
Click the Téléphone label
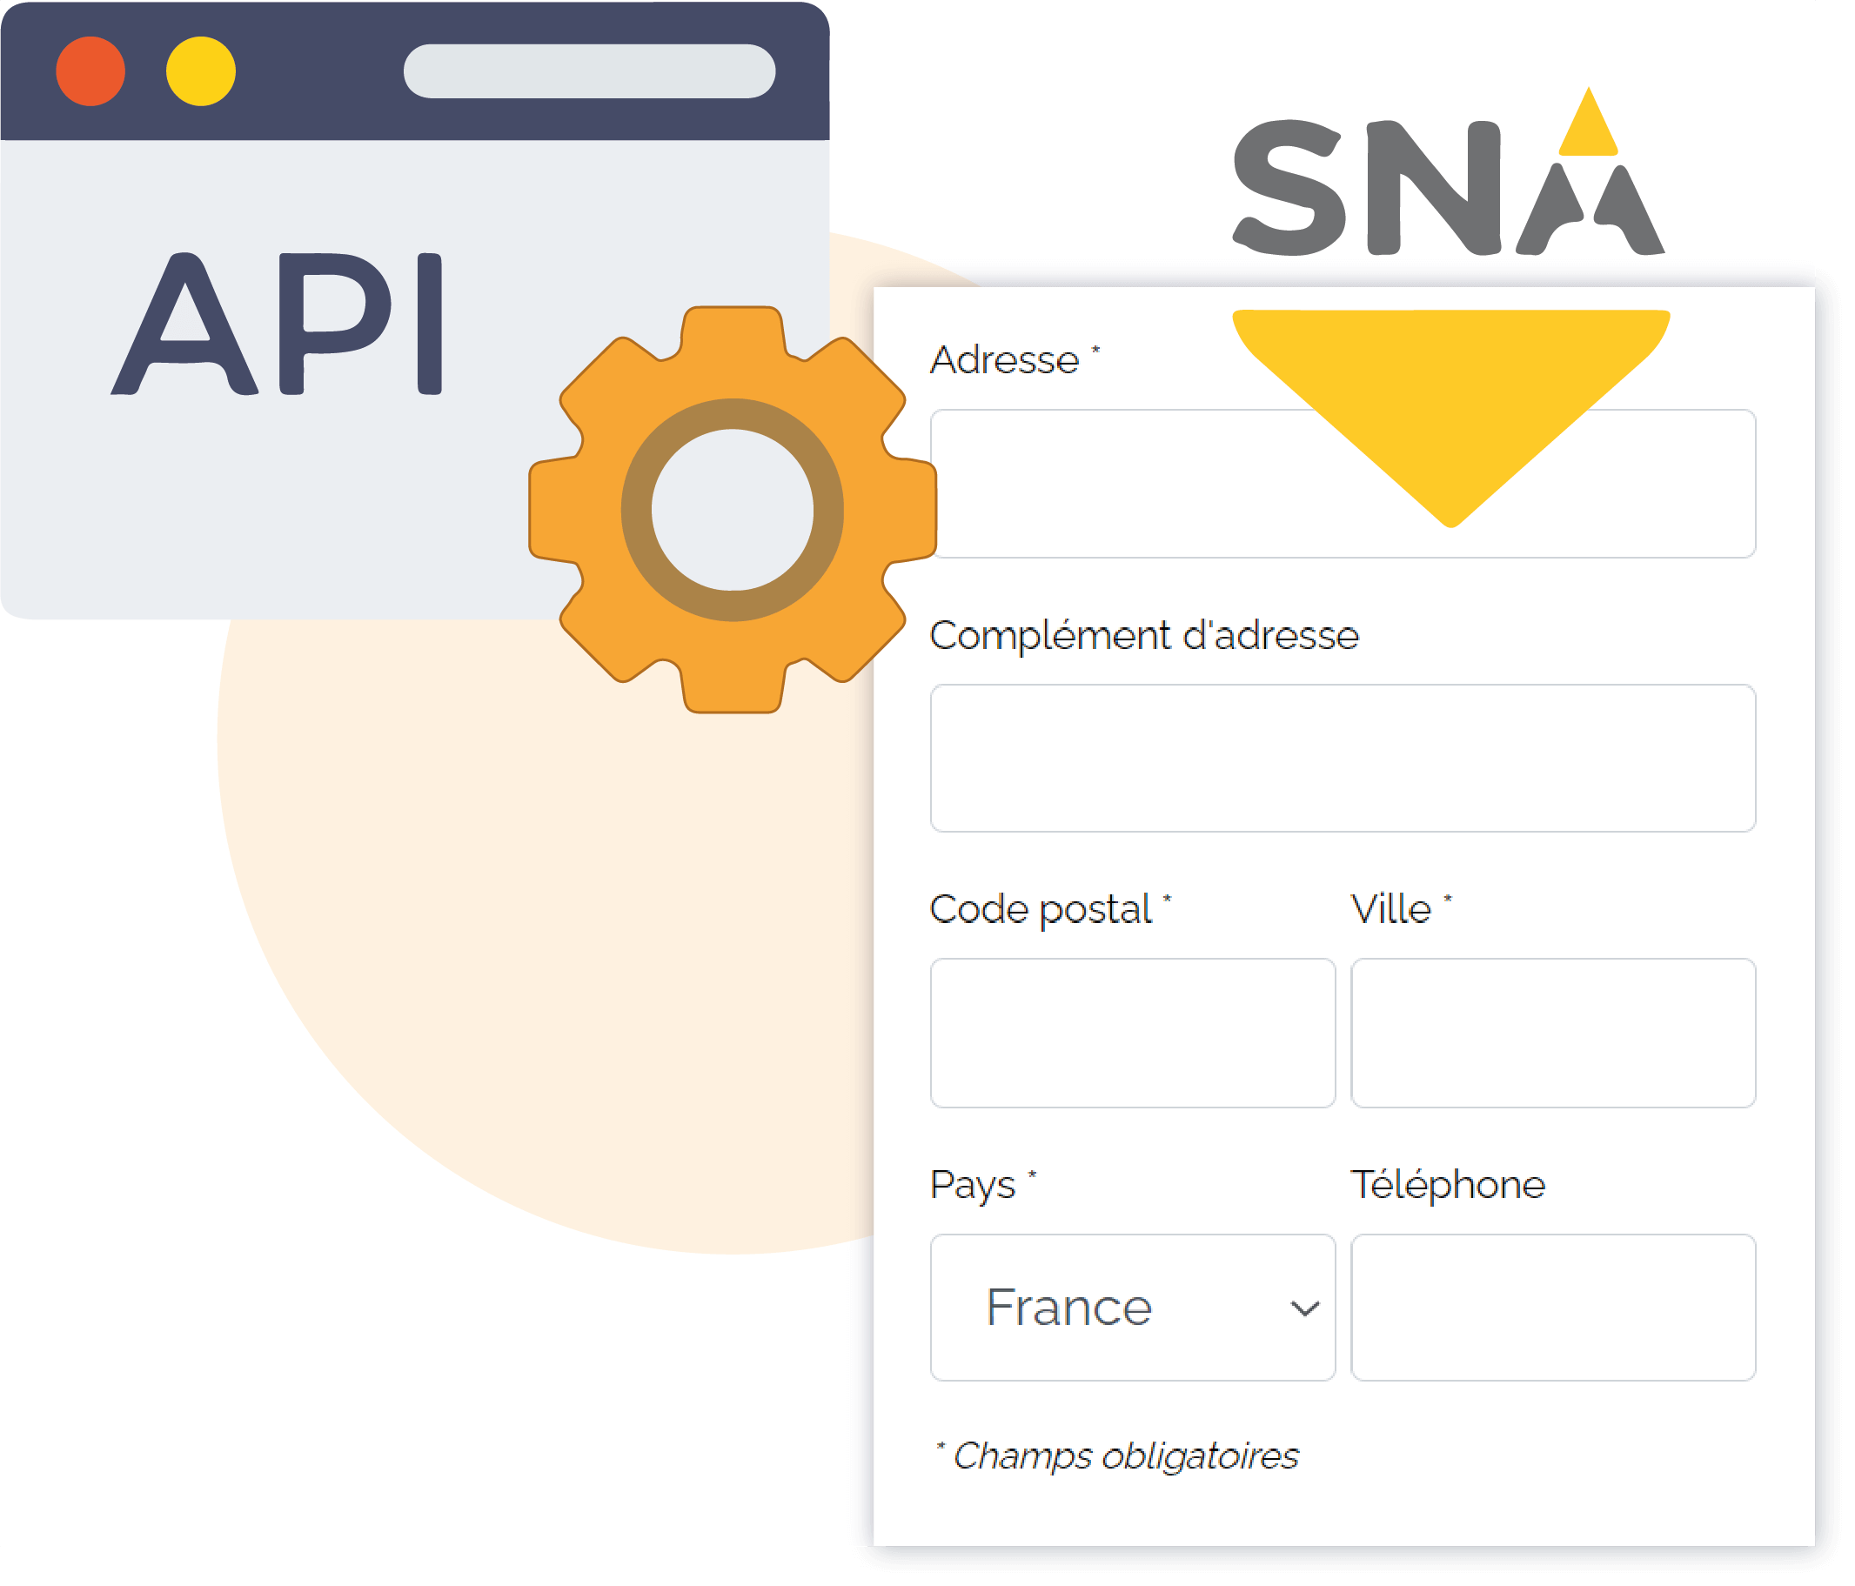(x=1448, y=1185)
